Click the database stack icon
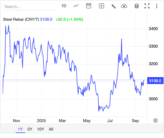This screenshot has width=164, height=138. click(137, 6)
